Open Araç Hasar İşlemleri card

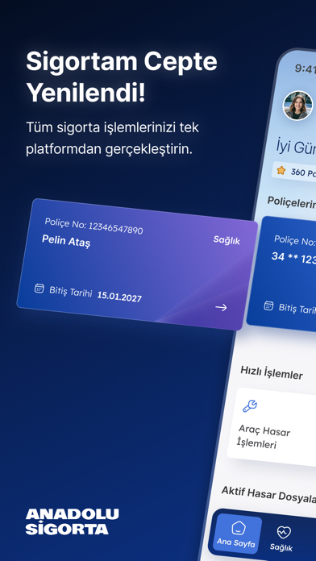272,427
